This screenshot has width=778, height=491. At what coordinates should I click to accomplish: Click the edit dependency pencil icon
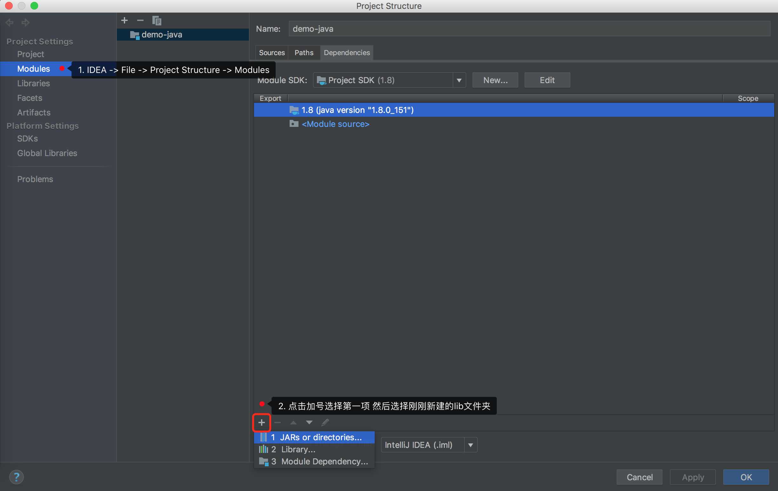pos(325,422)
